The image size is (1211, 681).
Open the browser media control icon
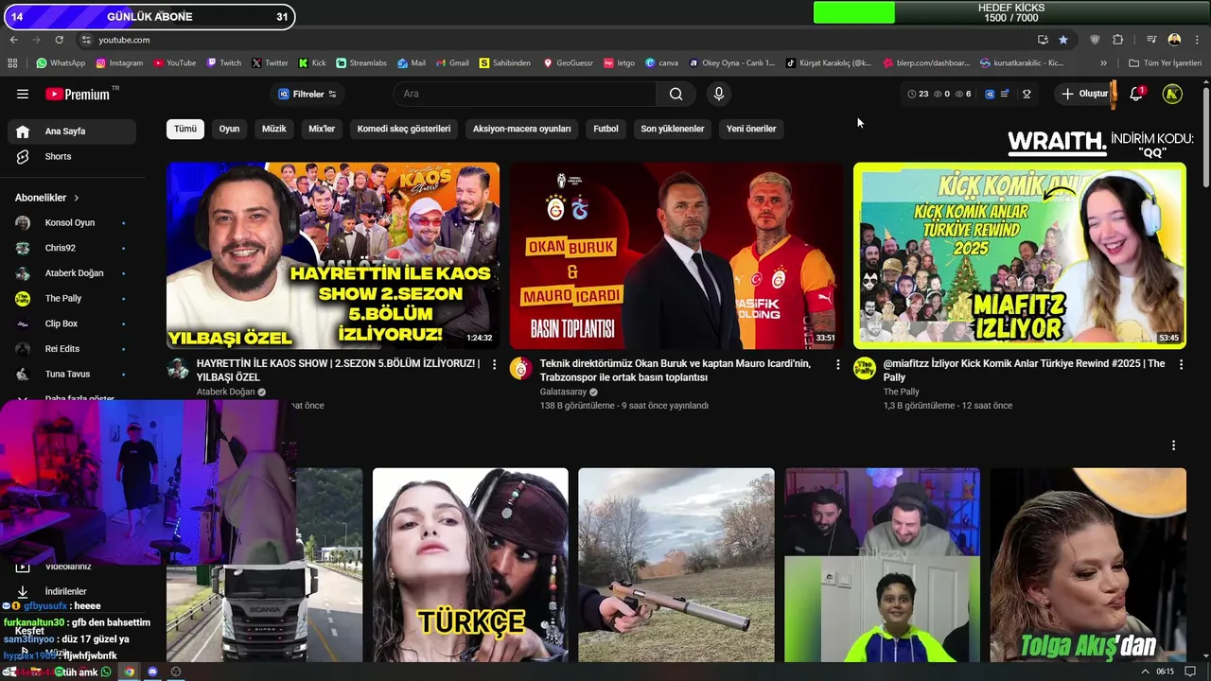(1151, 40)
